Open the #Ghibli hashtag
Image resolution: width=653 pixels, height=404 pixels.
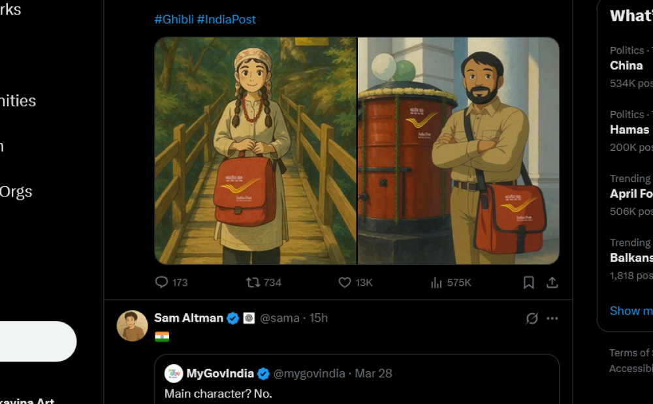(174, 20)
